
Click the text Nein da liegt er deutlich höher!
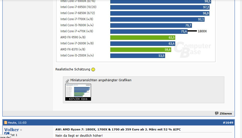79,136
